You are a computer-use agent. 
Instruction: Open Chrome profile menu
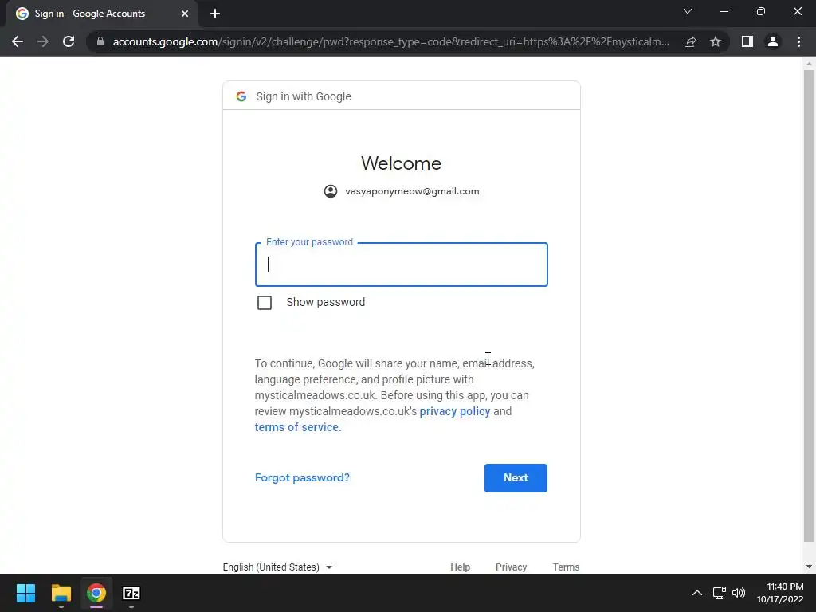773,41
